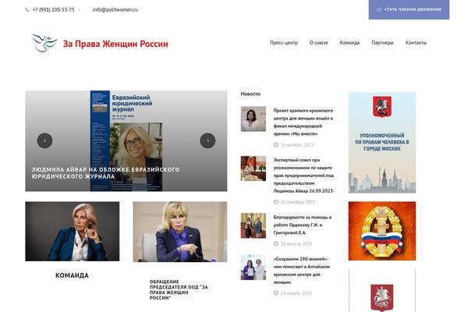Open thumbnail of Сохранили 280 жизней news
This screenshot has height=312, width=468.
tap(253, 268)
